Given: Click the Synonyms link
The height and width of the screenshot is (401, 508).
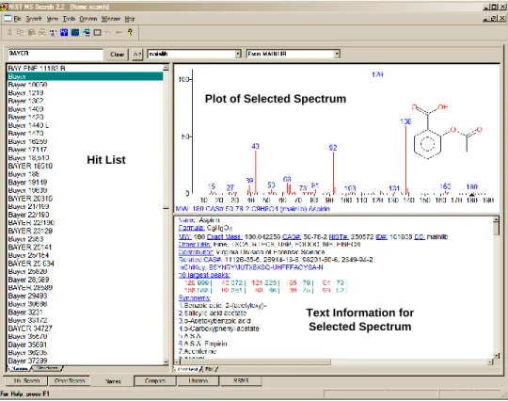Looking at the screenshot, I should click(x=195, y=297).
